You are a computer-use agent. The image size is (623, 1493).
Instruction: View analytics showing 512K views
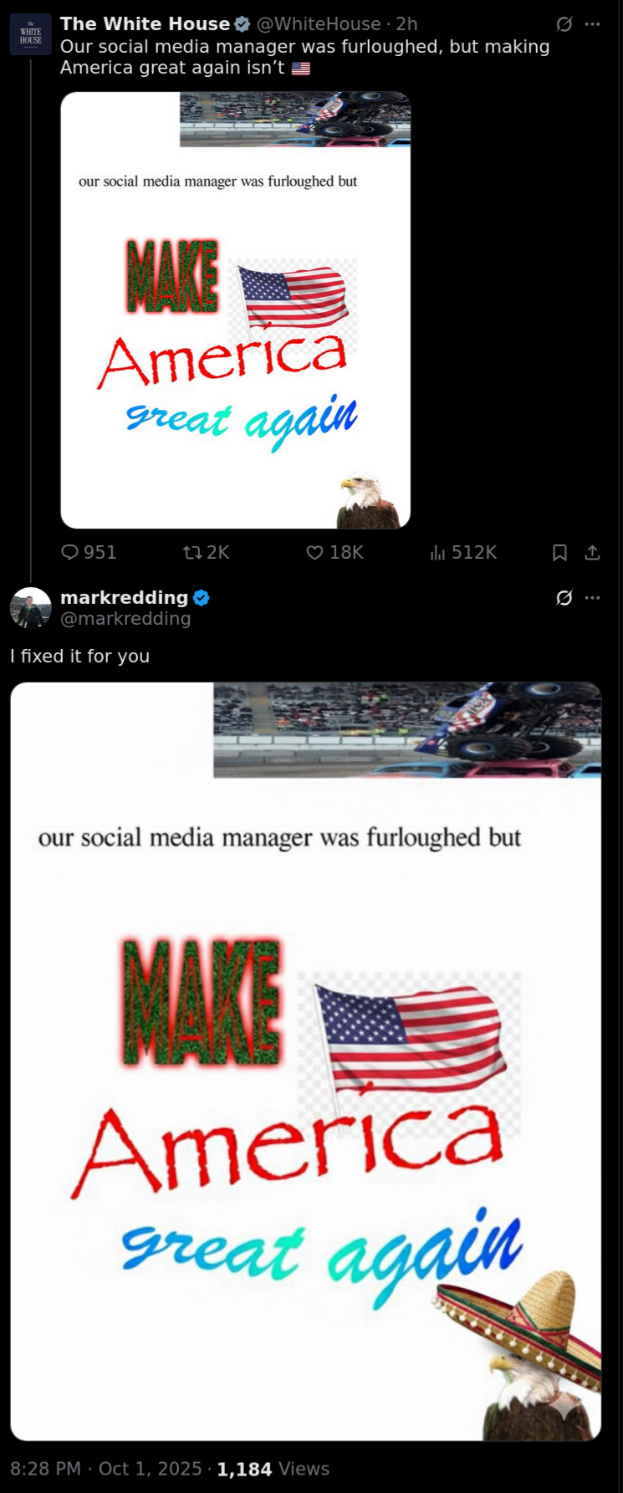click(x=463, y=553)
